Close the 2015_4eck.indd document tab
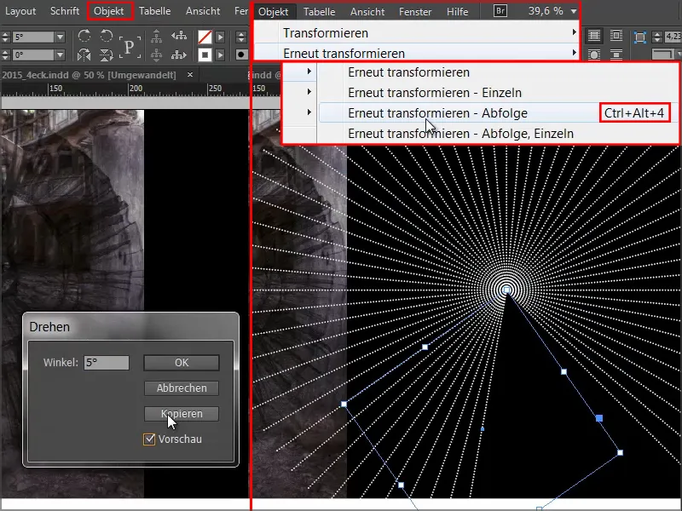 190,75
